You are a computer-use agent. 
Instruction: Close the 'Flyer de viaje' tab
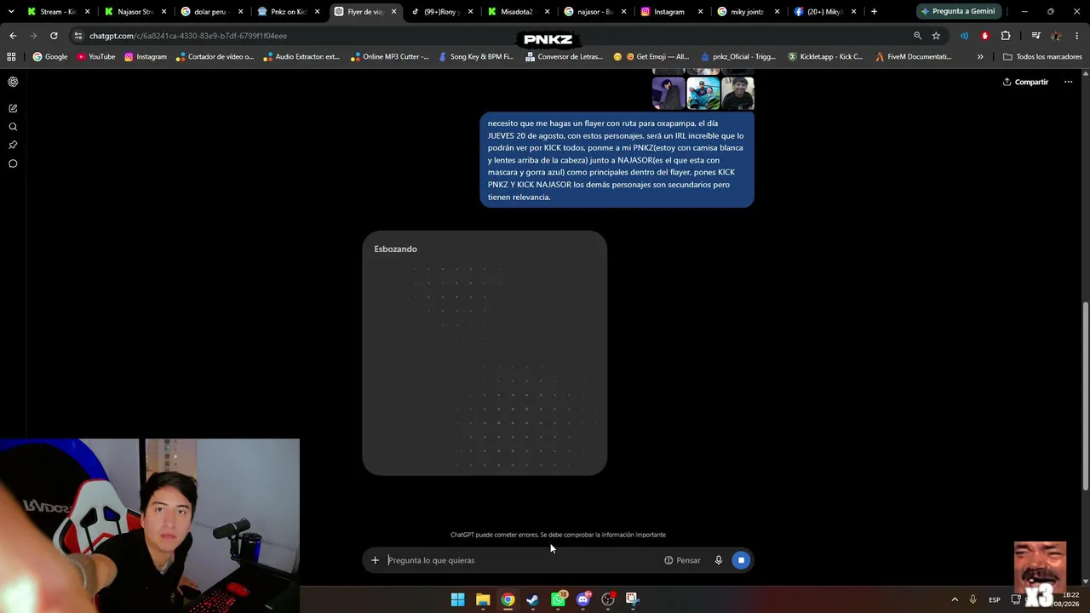point(393,12)
